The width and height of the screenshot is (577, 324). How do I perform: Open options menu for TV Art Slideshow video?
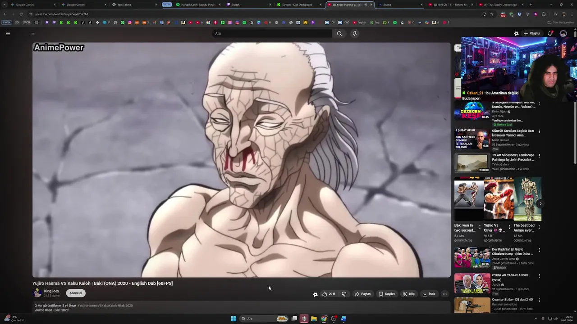pos(540,156)
